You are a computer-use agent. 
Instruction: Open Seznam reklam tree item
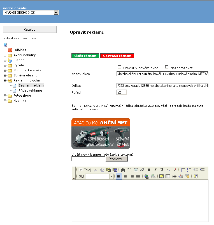click(x=31, y=85)
